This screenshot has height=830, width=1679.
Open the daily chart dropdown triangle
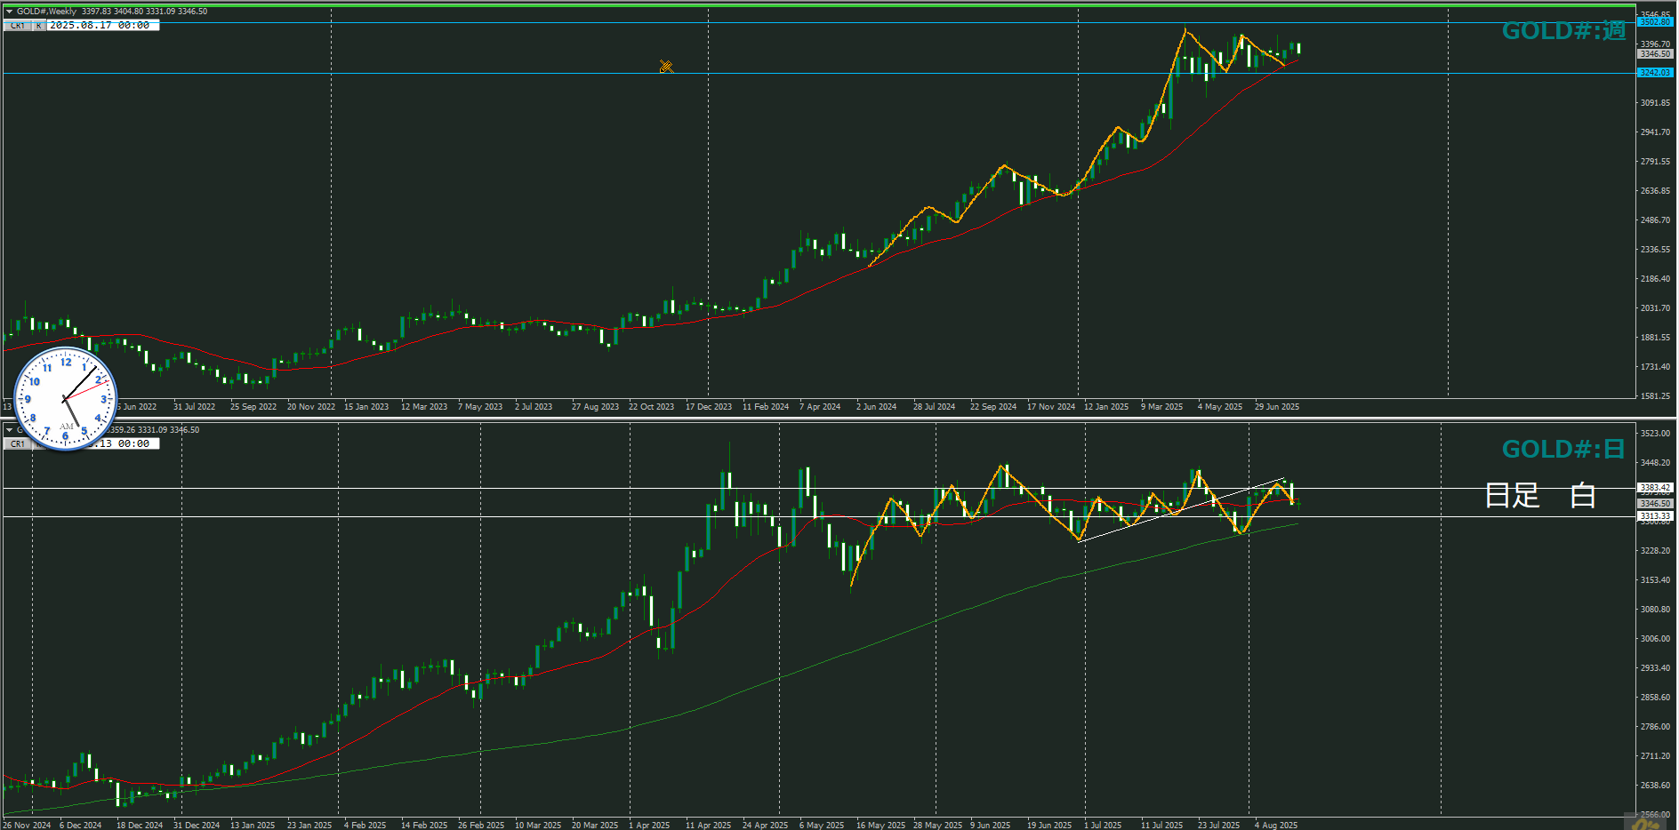click(x=10, y=430)
